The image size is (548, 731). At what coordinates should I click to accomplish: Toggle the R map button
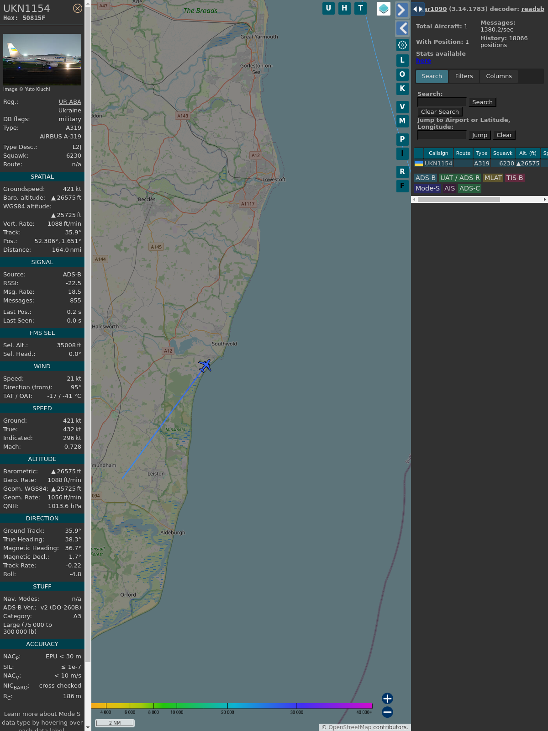(402, 172)
